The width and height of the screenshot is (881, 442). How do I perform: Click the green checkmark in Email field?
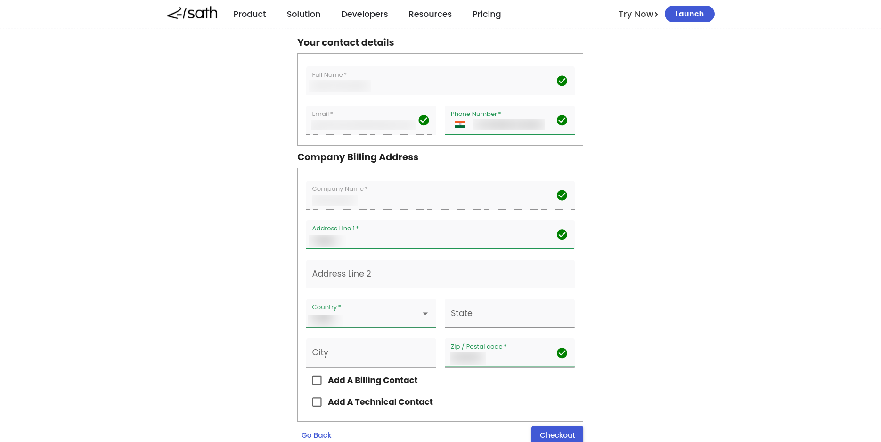(424, 120)
